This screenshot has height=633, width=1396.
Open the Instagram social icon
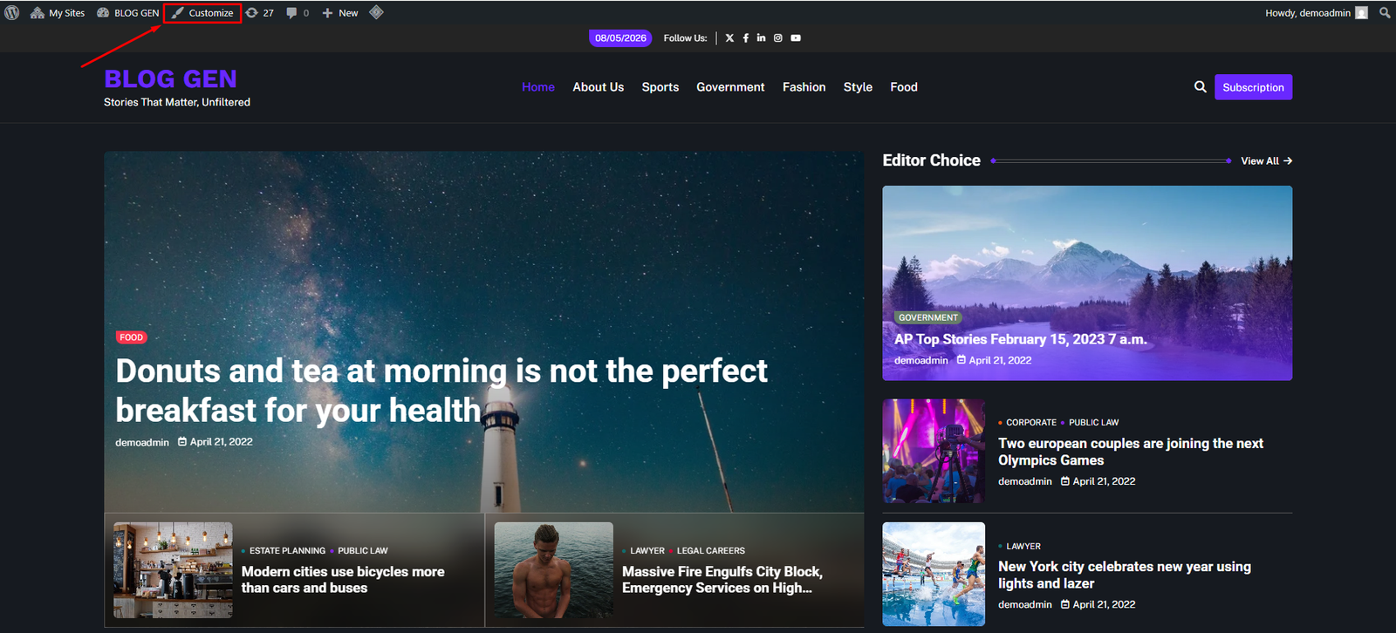(778, 38)
